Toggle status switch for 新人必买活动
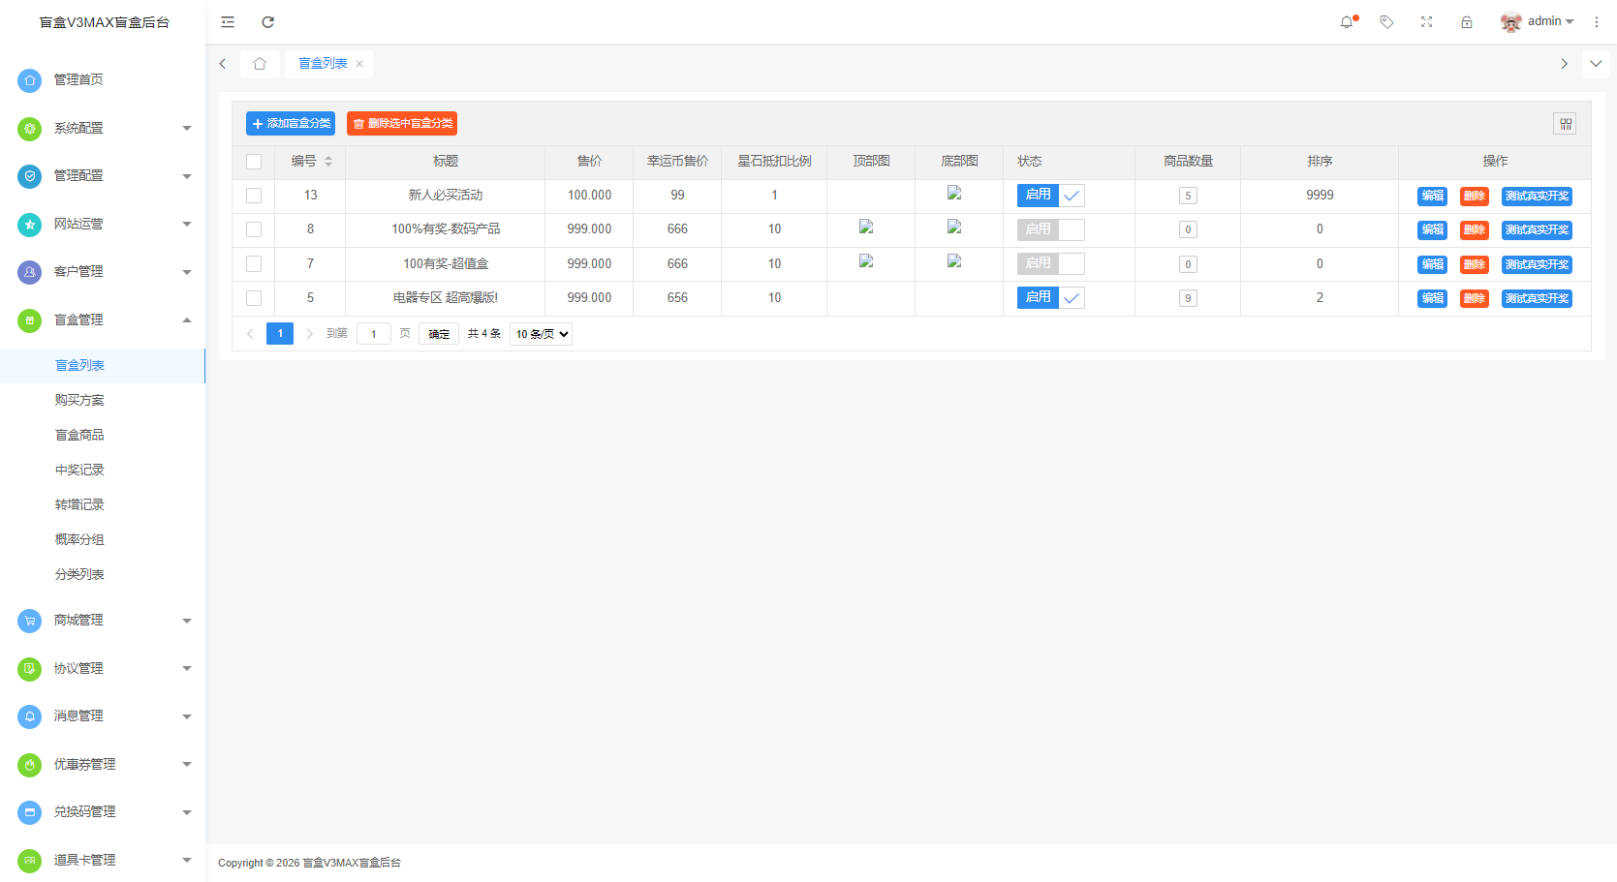 [x=1050, y=196]
